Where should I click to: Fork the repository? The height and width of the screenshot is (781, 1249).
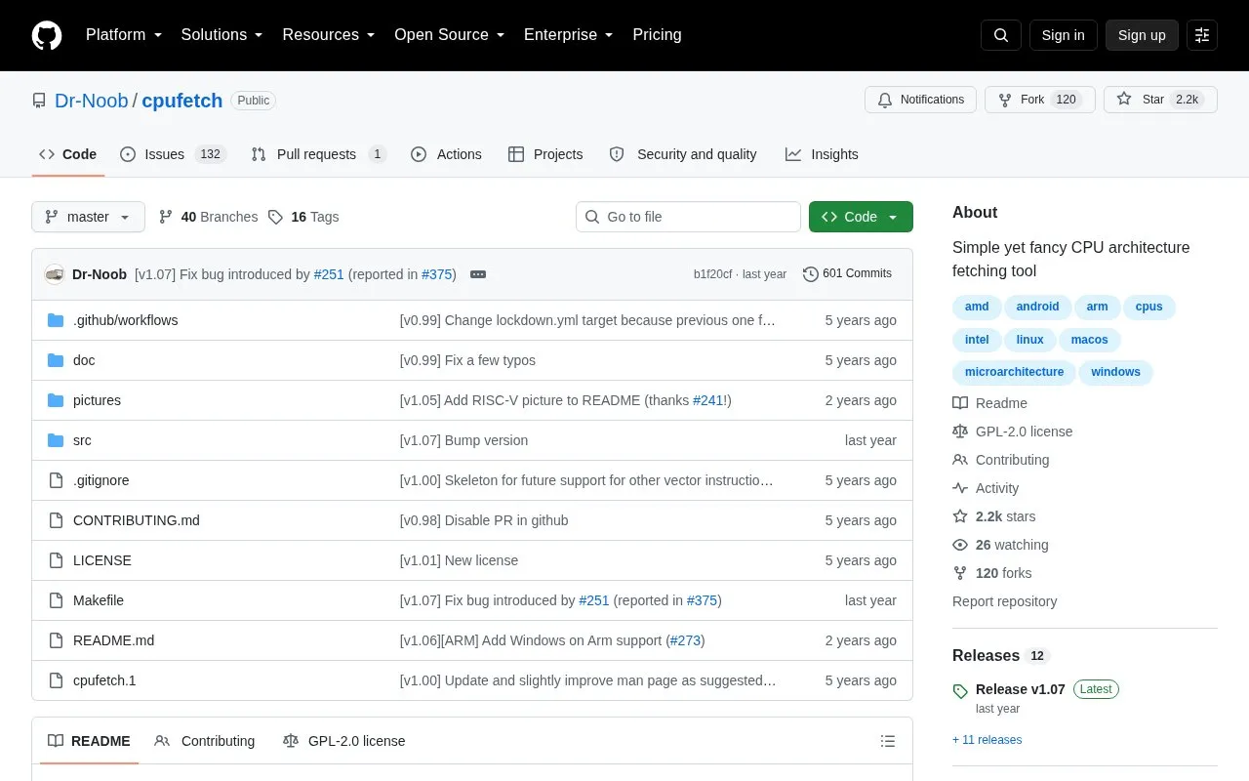[1040, 100]
